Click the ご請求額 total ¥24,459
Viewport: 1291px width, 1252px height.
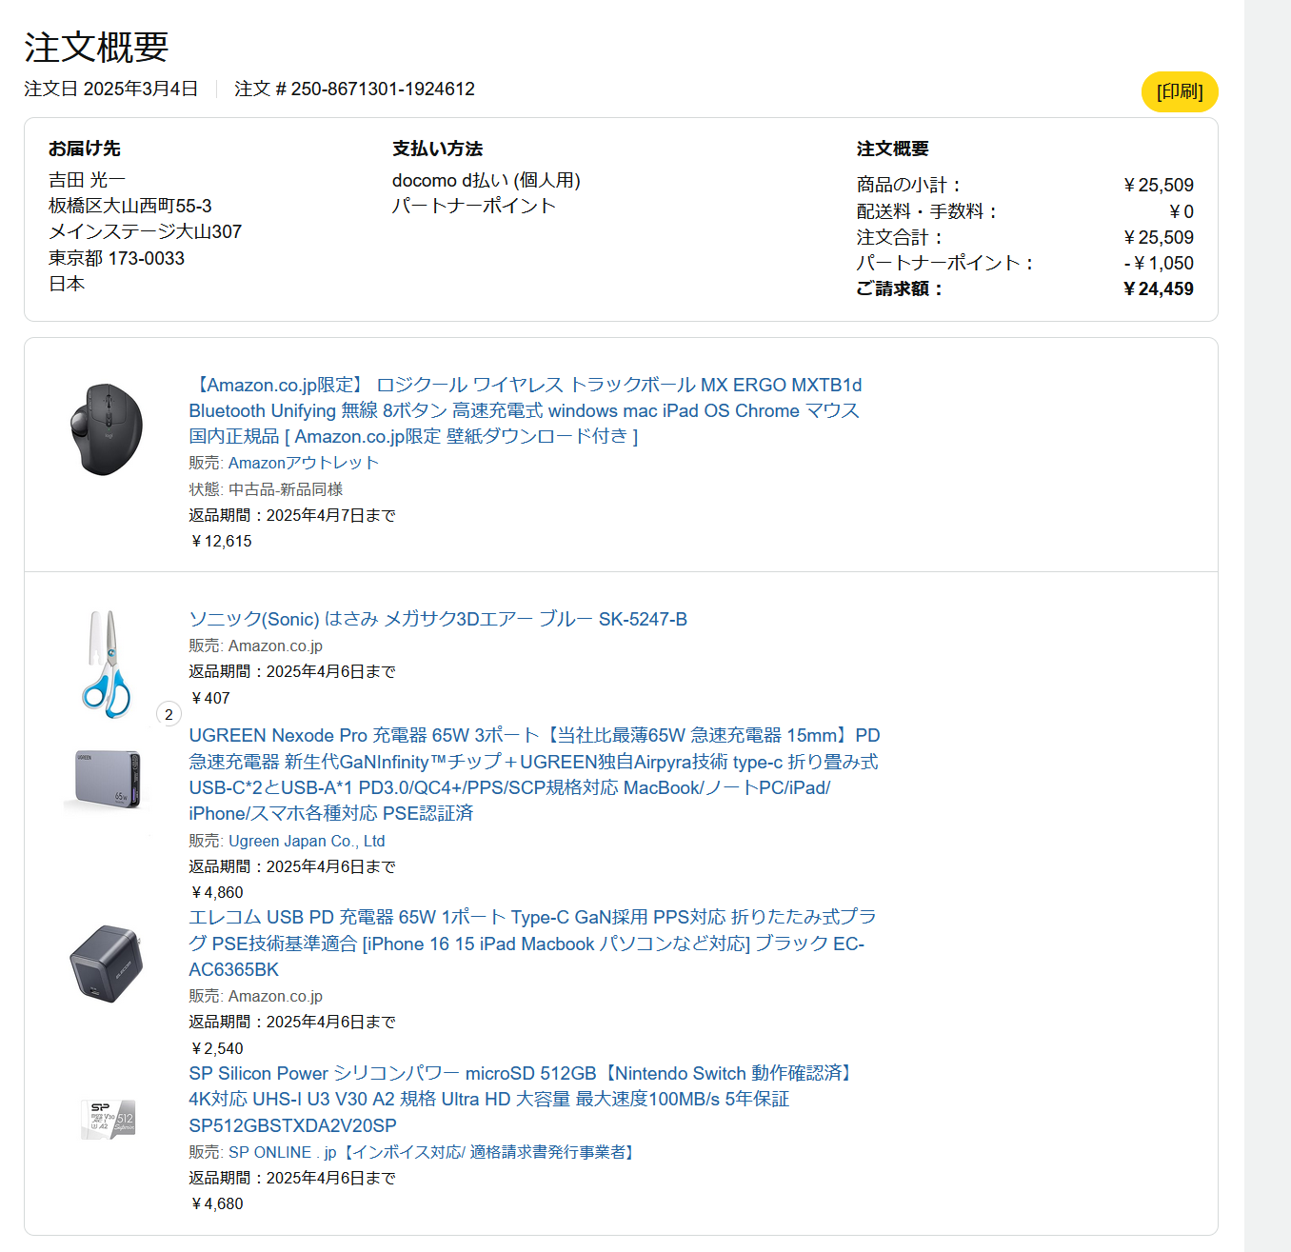coord(1158,288)
